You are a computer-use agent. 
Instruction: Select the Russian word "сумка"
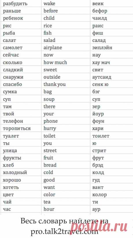pyautogui.click(x=10, y=92)
